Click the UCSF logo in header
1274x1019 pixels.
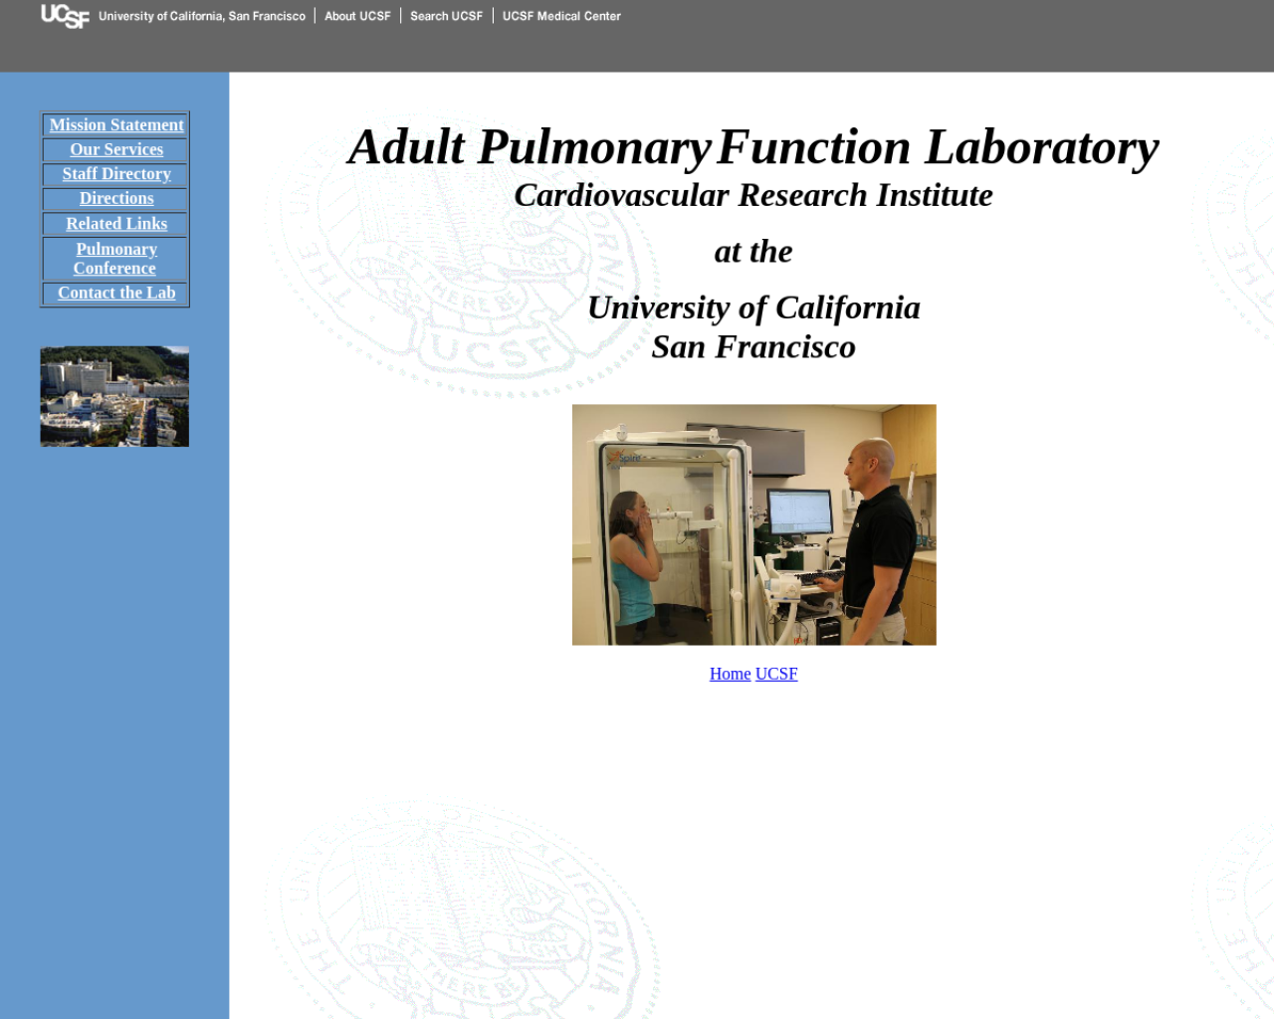coord(65,16)
